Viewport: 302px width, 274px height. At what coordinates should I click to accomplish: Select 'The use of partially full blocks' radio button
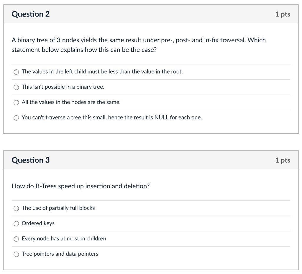coord(17,208)
